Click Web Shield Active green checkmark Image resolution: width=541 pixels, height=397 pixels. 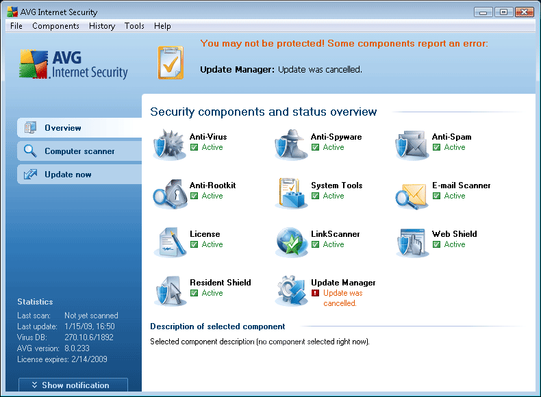436,244
